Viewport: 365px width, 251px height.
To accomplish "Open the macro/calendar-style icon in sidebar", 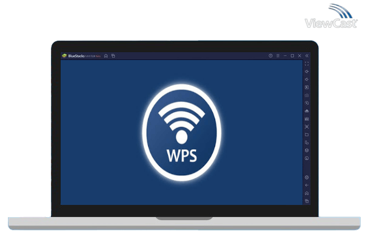I will pyautogui.click(x=307, y=119).
